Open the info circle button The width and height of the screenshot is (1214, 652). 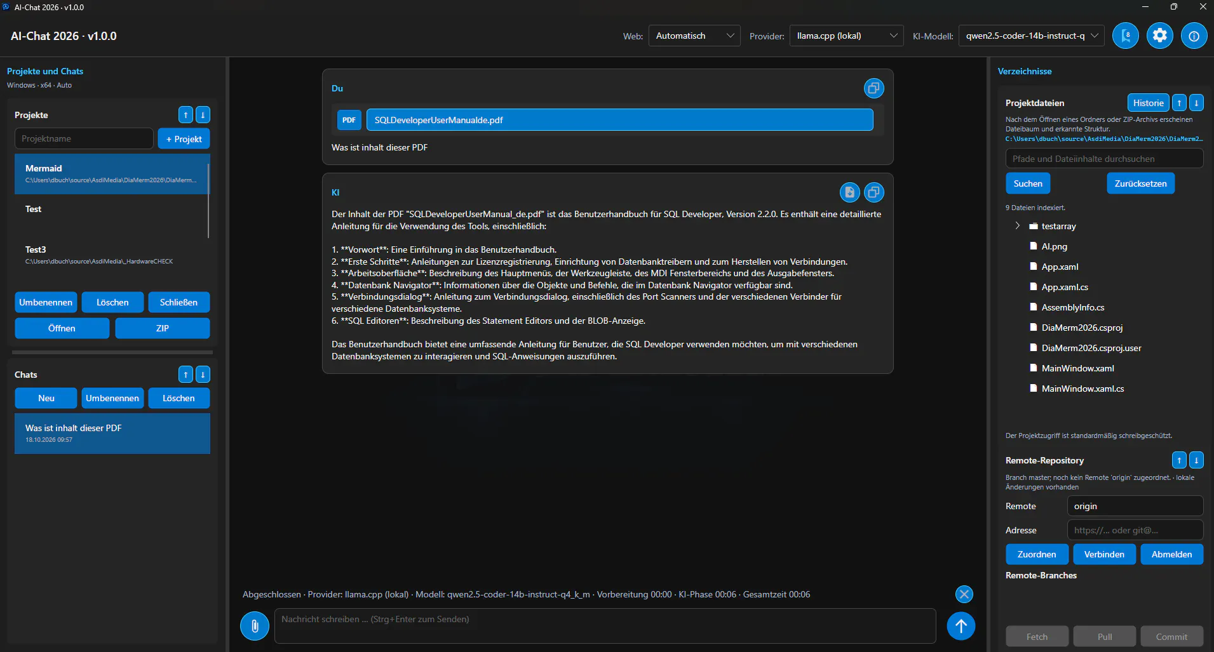coord(1194,36)
